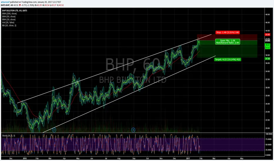This screenshot has width=274, height=161.
Task: Select the BHP BILLITON LTD, 60, BATS chart title
Action: (x=15, y=11)
